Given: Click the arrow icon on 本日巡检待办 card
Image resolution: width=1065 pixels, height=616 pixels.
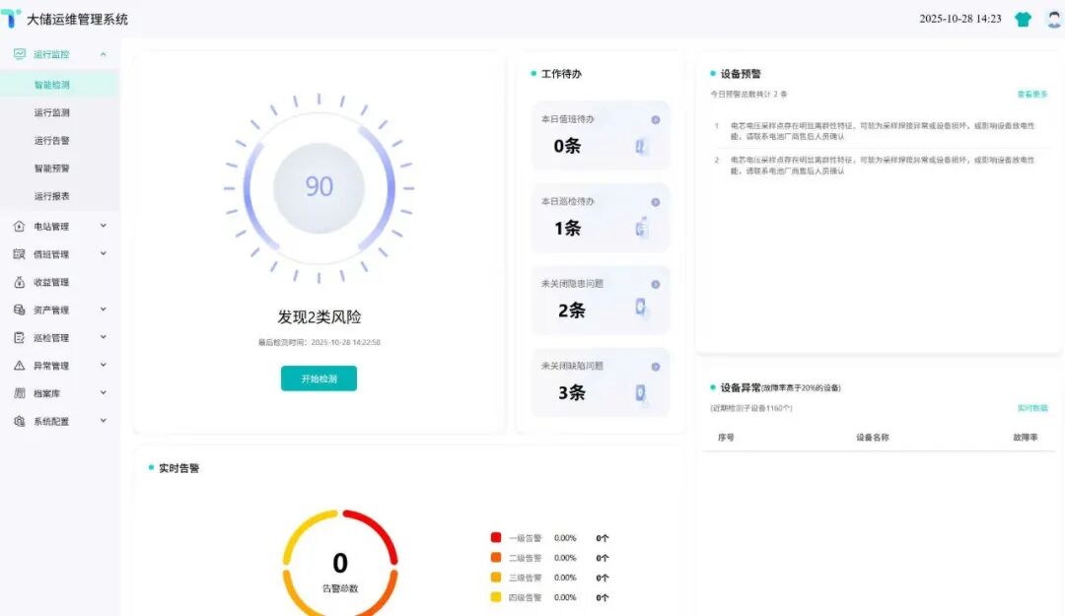Looking at the screenshot, I should point(656,202).
